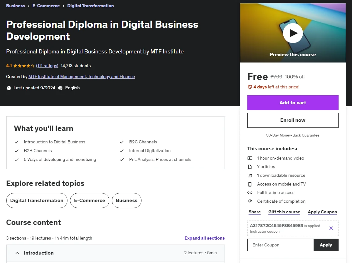352x263 pixels.
Task: Click Apply Coupon link
Action: (322, 212)
